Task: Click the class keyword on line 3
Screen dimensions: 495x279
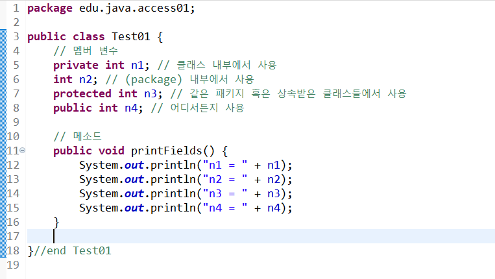Action: click(x=89, y=36)
